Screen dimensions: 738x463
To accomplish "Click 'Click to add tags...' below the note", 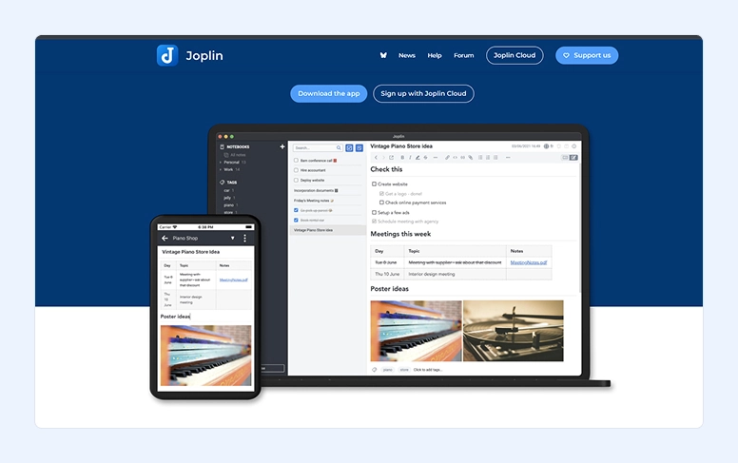I will [428, 370].
